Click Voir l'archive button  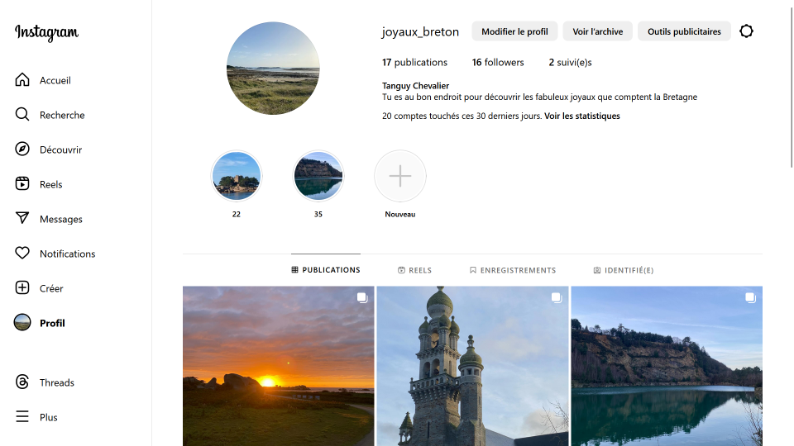point(597,31)
